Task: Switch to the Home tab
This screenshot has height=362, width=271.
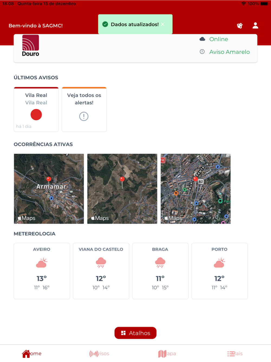Action: (32, 354)
